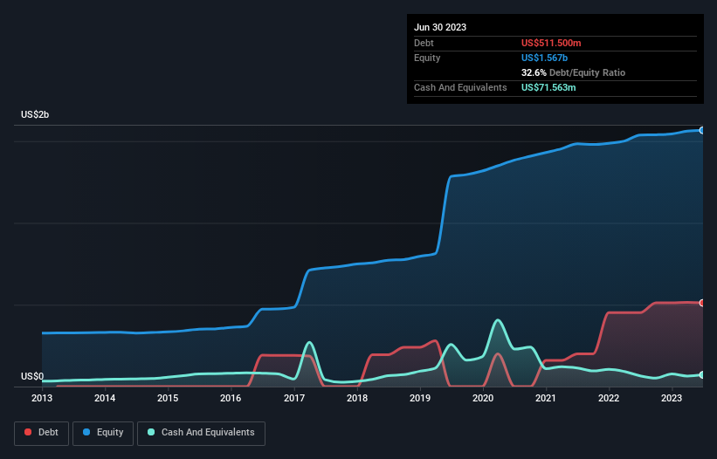The width and height of the screenshot is (717, 459).
Task: Click the 2016 x-axis label
Action: 231,398
